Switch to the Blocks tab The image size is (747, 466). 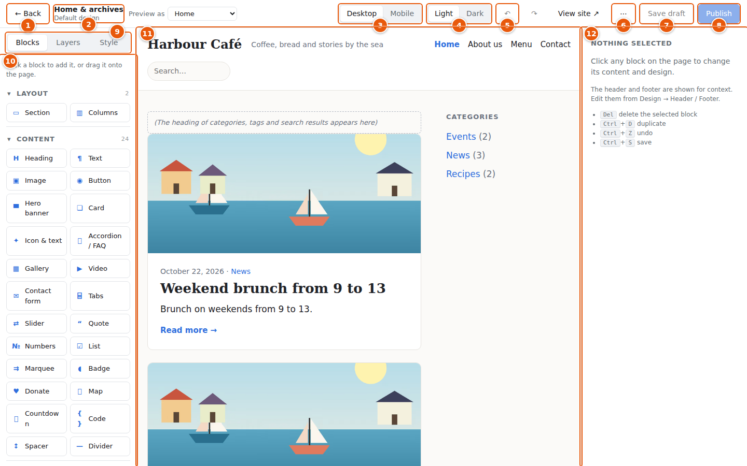pyautogui.click(x=27, y=42)
